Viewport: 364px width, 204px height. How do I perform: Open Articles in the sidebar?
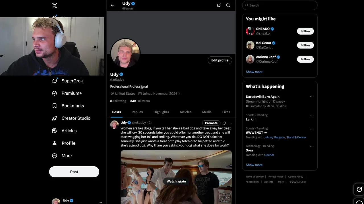[64, 131]
